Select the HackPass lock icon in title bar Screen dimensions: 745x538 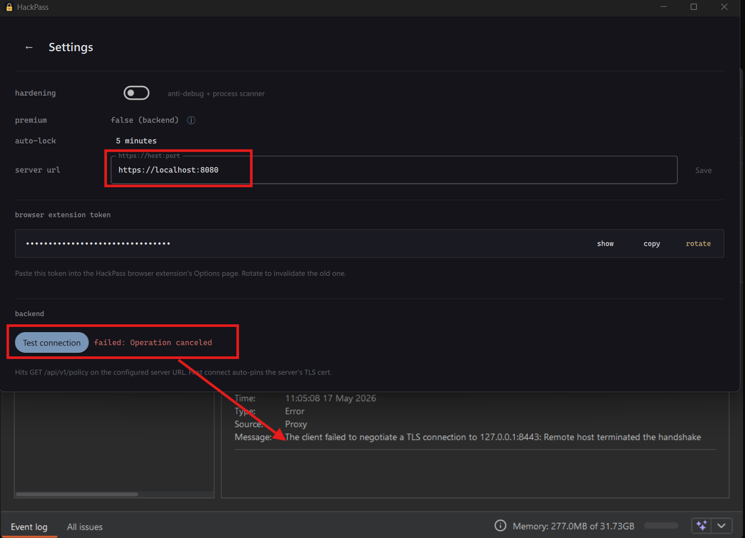9,7
